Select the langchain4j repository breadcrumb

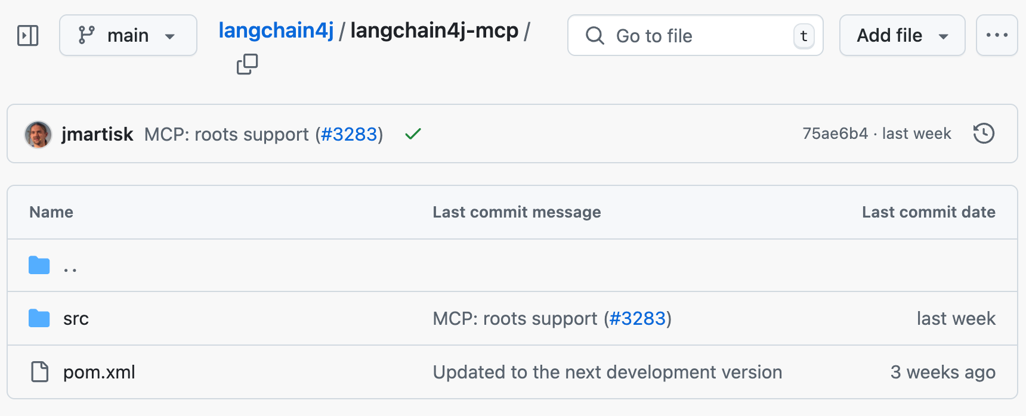click(x=276, y=30)
